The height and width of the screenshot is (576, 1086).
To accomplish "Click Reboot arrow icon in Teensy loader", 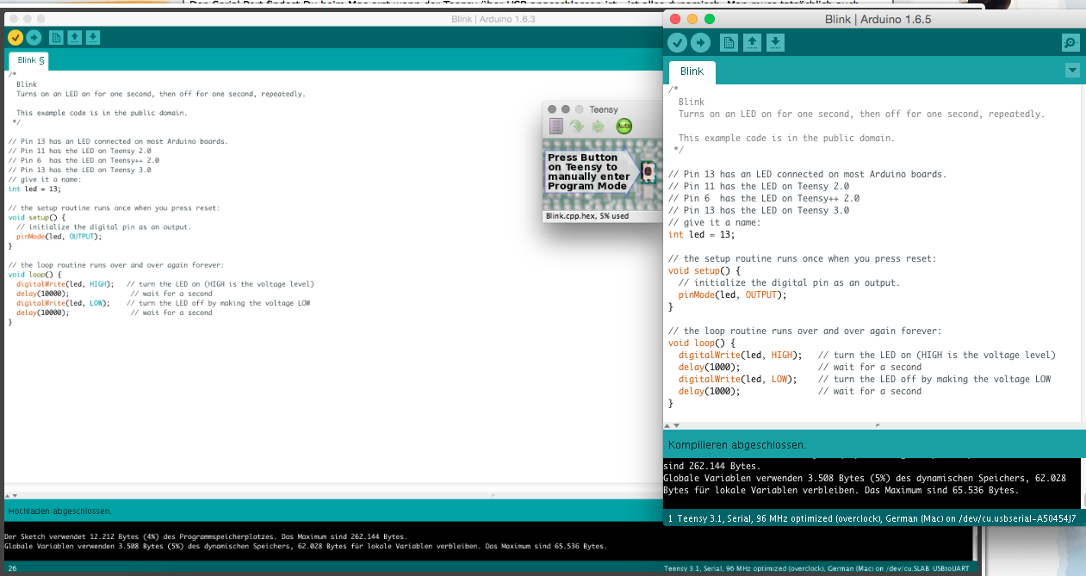I will coord(599,126).
